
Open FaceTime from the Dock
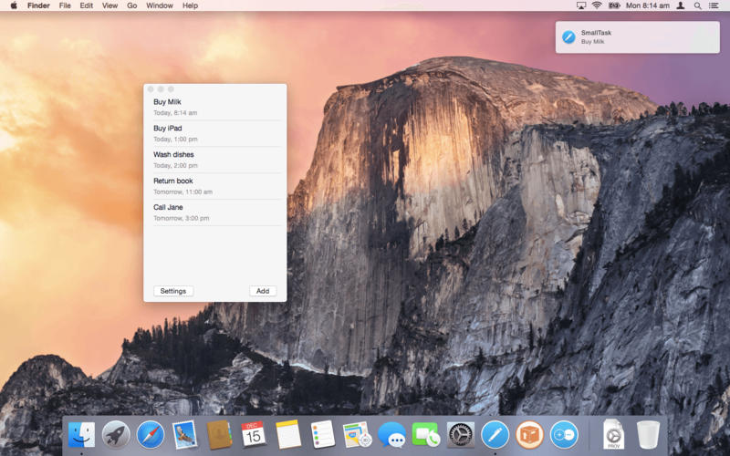point(425,434)
